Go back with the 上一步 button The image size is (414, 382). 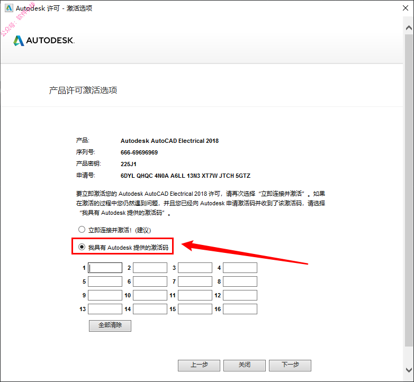tap(199, 366)
